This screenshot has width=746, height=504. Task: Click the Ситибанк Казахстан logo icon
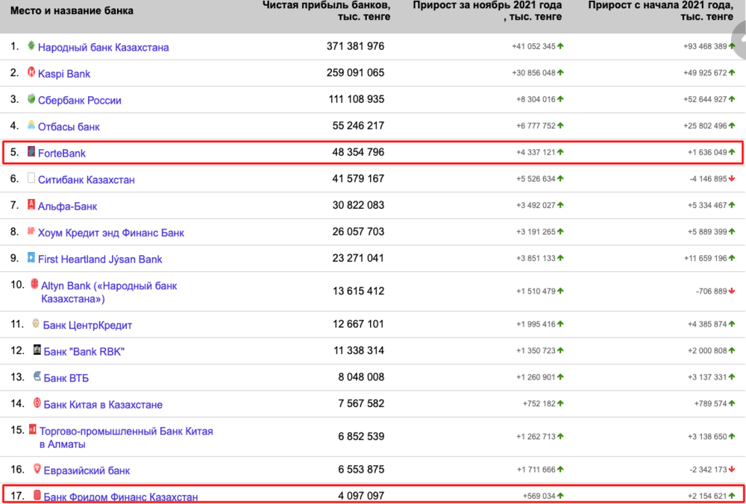(x=31, y=178)
